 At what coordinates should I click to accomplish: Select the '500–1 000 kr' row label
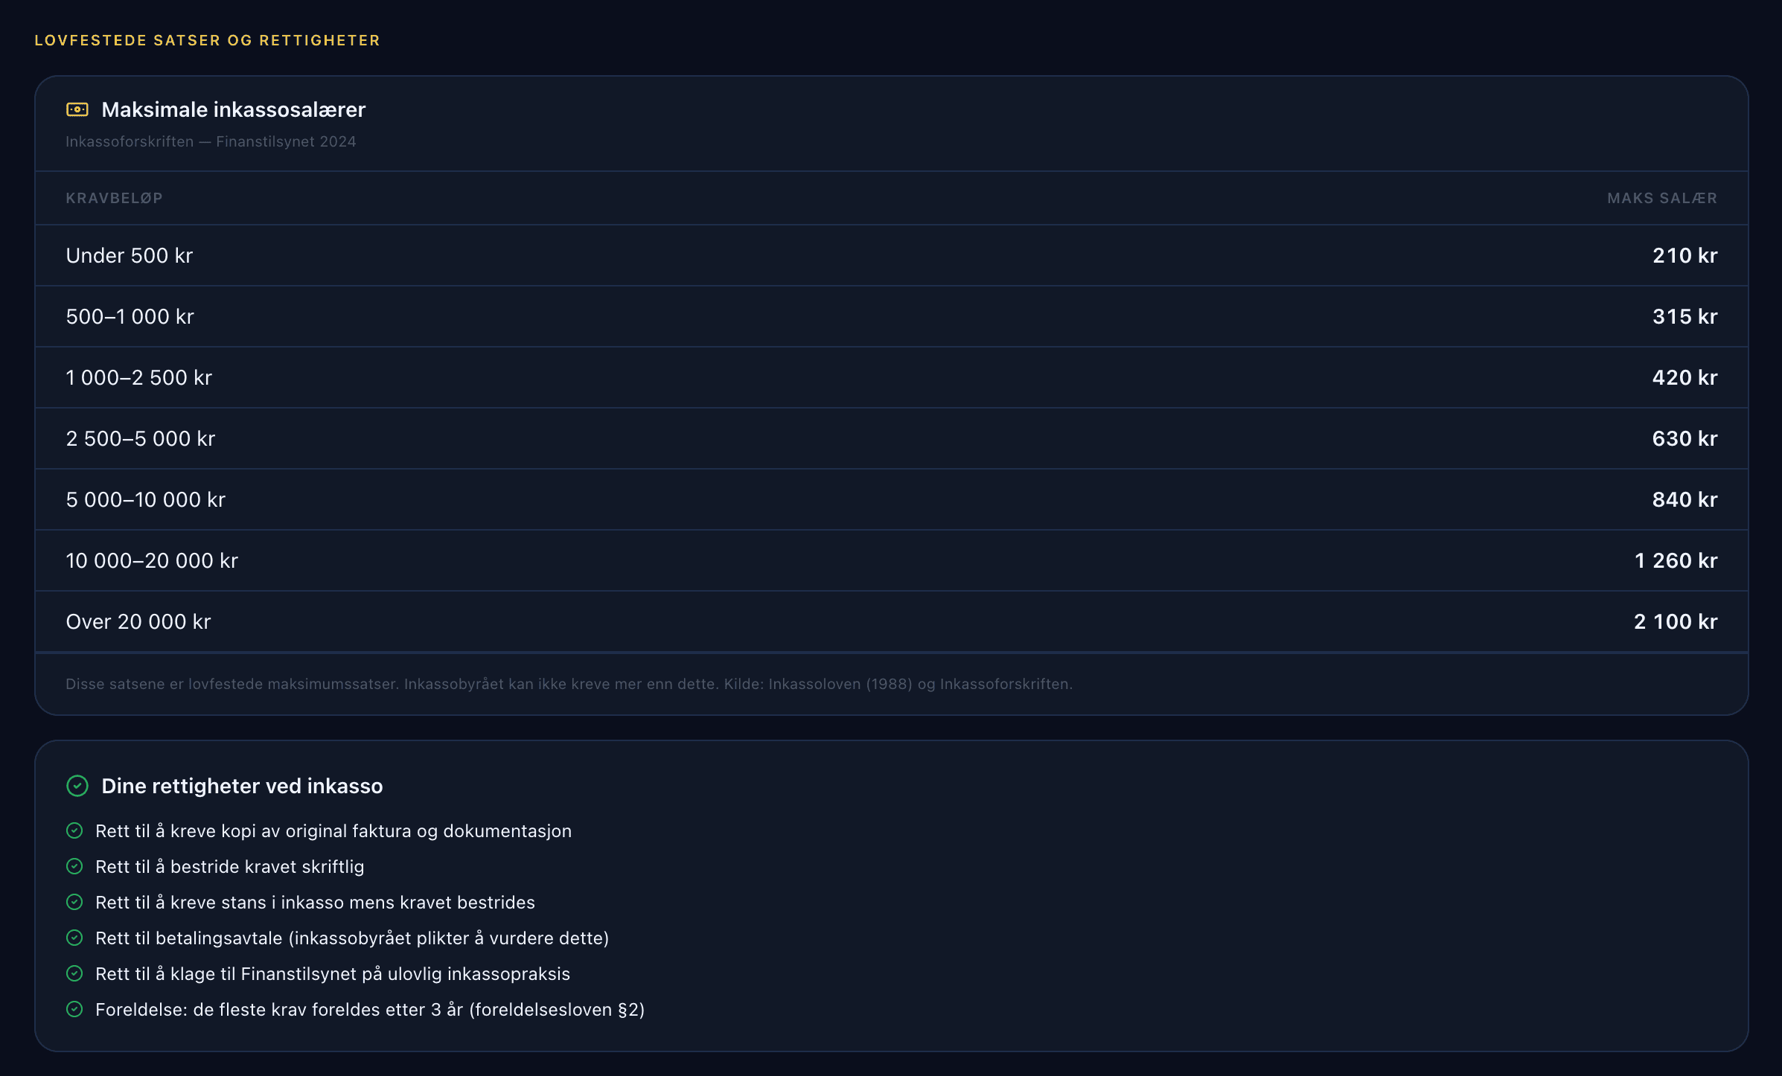(130, 316)
